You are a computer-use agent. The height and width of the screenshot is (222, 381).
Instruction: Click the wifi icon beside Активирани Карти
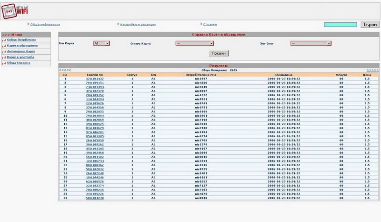[x=4, y=51]
